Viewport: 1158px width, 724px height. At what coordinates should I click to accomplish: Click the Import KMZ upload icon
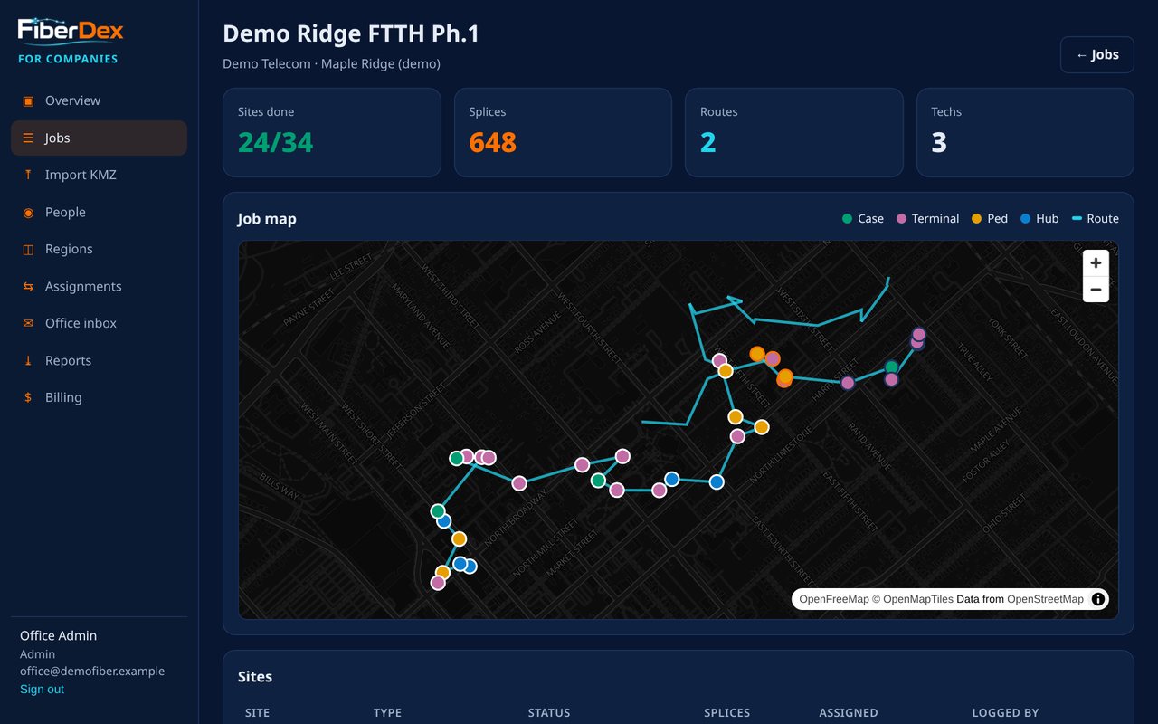pyautogui.click(x=28, y=175)
